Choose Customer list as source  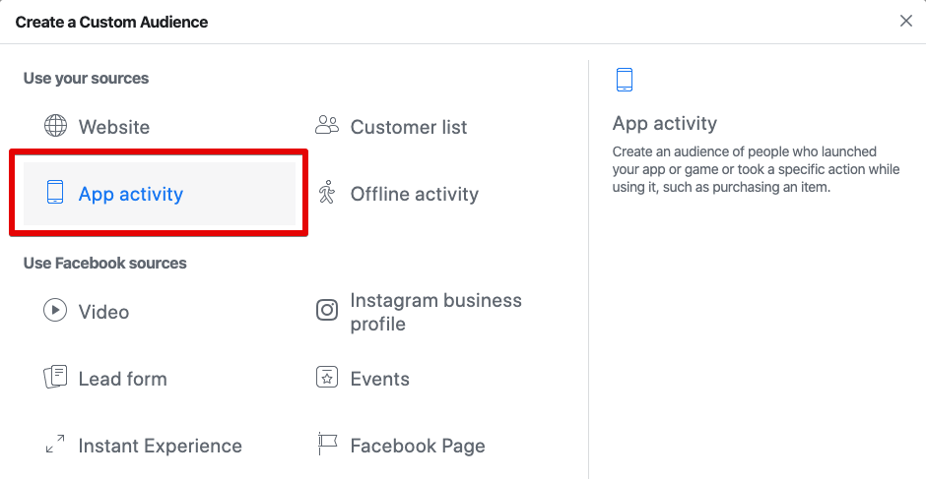click(x=409, y=127)
